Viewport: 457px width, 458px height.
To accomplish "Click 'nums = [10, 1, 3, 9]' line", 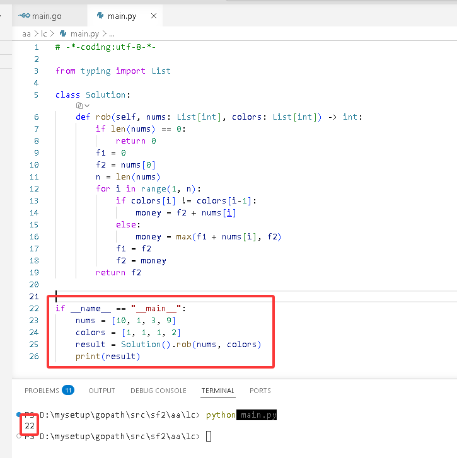I will point(125,321).
